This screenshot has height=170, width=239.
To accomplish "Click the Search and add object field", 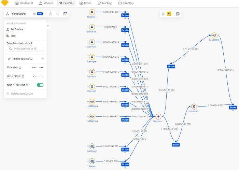I will (25, 49).
